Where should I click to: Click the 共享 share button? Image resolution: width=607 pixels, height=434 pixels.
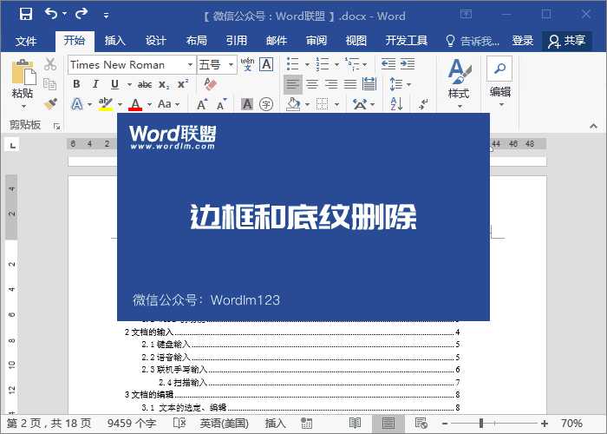tap(567, 41)
